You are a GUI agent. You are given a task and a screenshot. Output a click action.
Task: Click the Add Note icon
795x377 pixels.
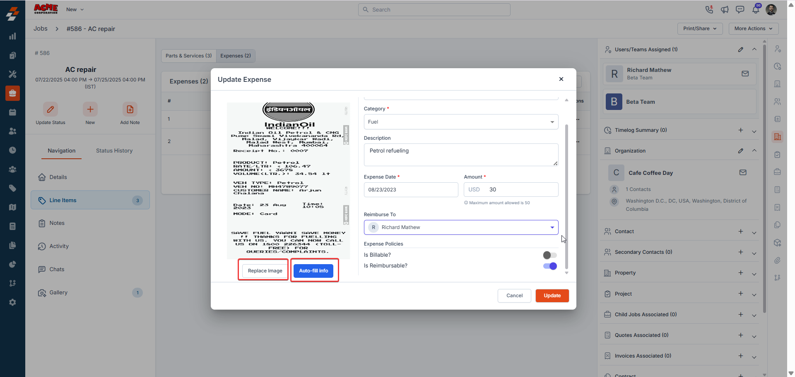point(130,110)
